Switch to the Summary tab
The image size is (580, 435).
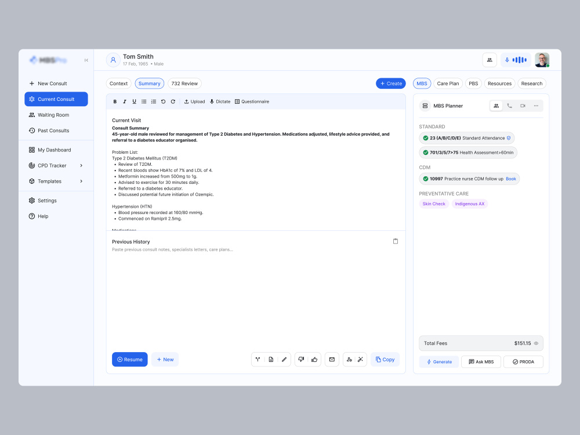[x=150, y=84]
